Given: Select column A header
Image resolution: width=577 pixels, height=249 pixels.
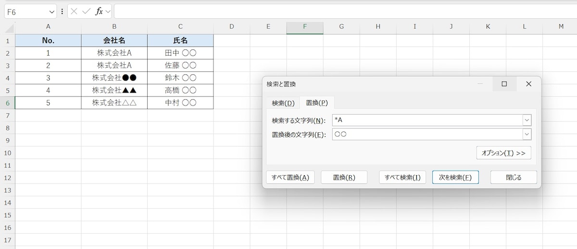Looking at the screenshot, I should (x=48, y=27).
